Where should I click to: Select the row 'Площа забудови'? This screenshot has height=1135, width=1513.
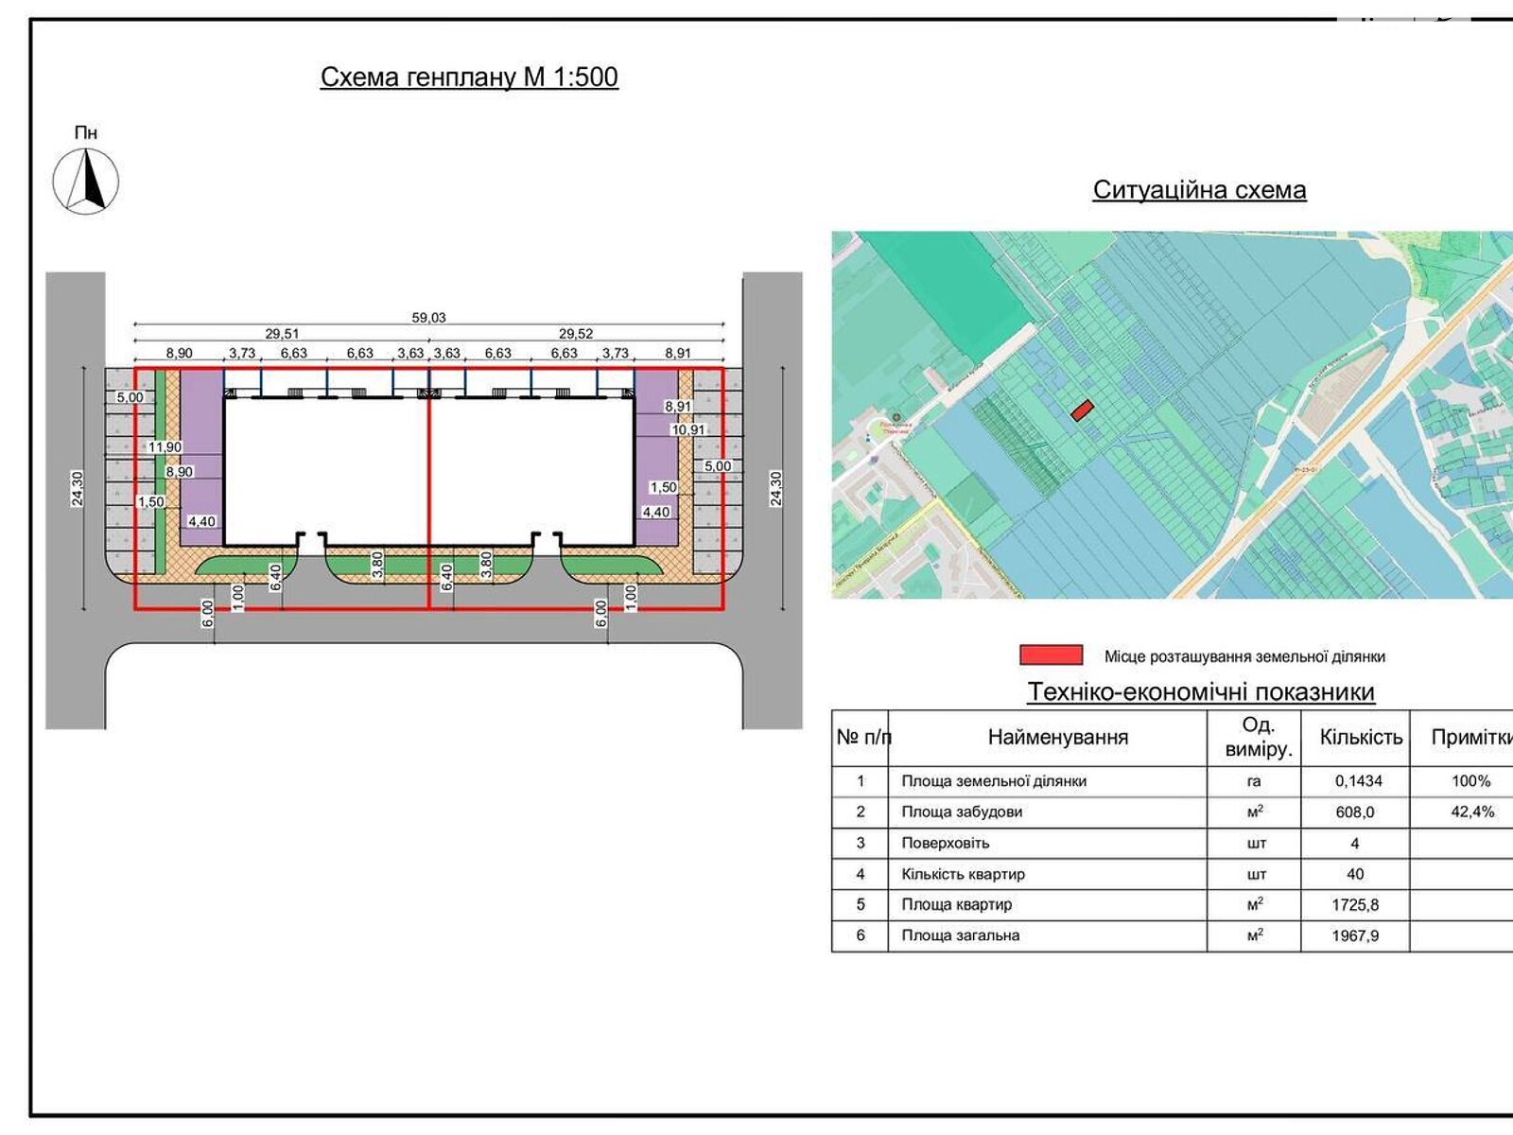click(1173, 812)
